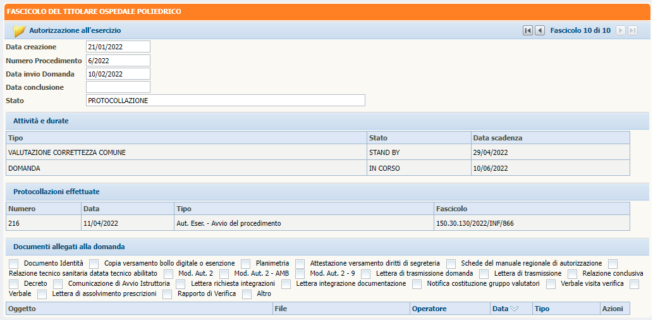
Task: Tick Copia versamento bollo digitale o esenzione
Action: [94, 264]
